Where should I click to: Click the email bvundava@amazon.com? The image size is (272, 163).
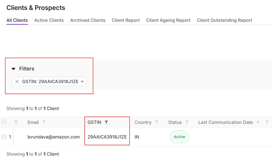[x=53, y=137]
